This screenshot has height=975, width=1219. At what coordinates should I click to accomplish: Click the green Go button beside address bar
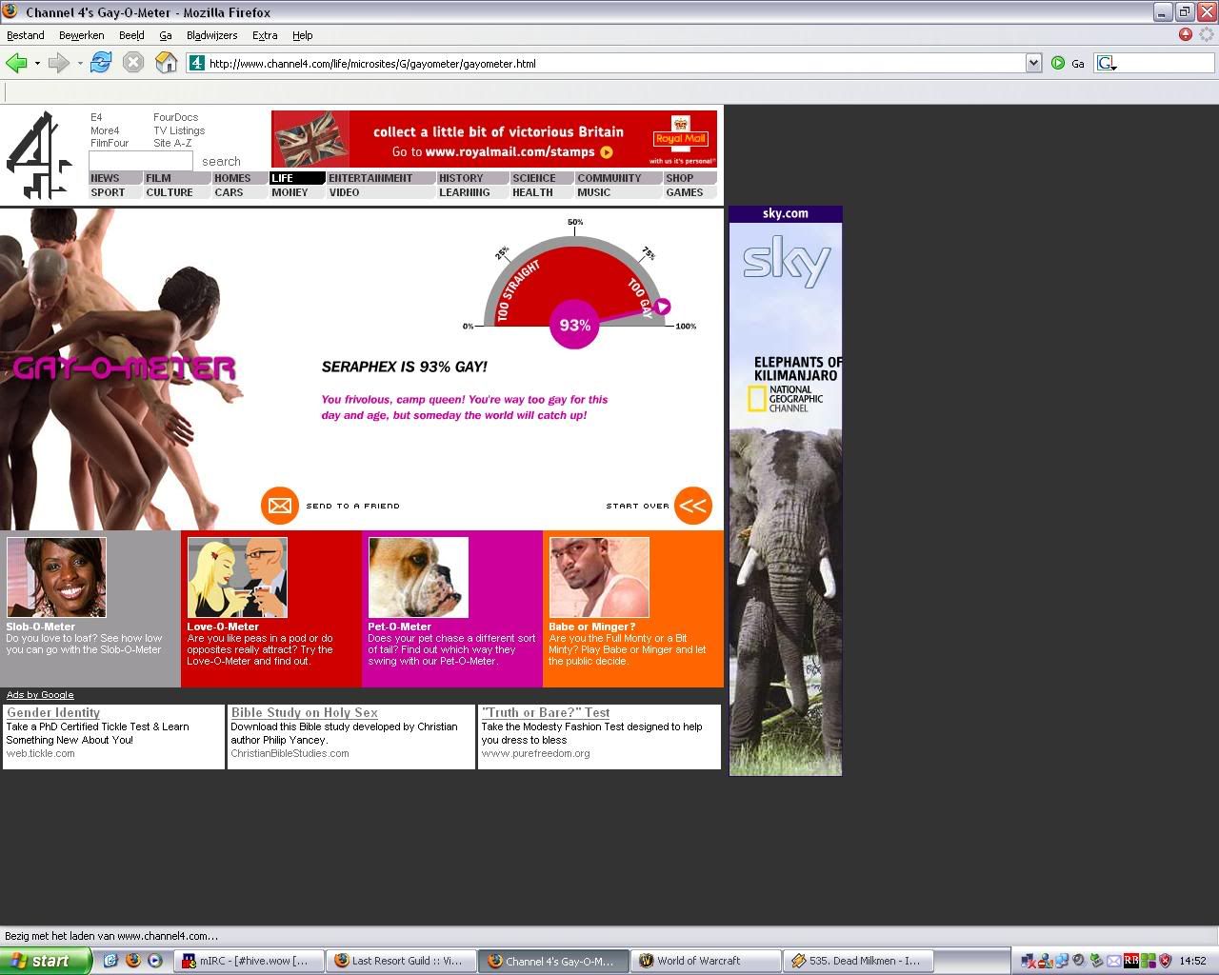1058,63
